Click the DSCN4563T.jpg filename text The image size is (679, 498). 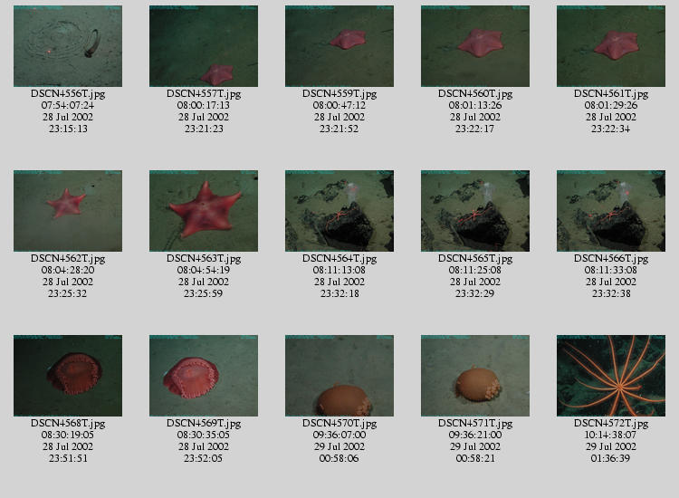(x=204, y=259)
